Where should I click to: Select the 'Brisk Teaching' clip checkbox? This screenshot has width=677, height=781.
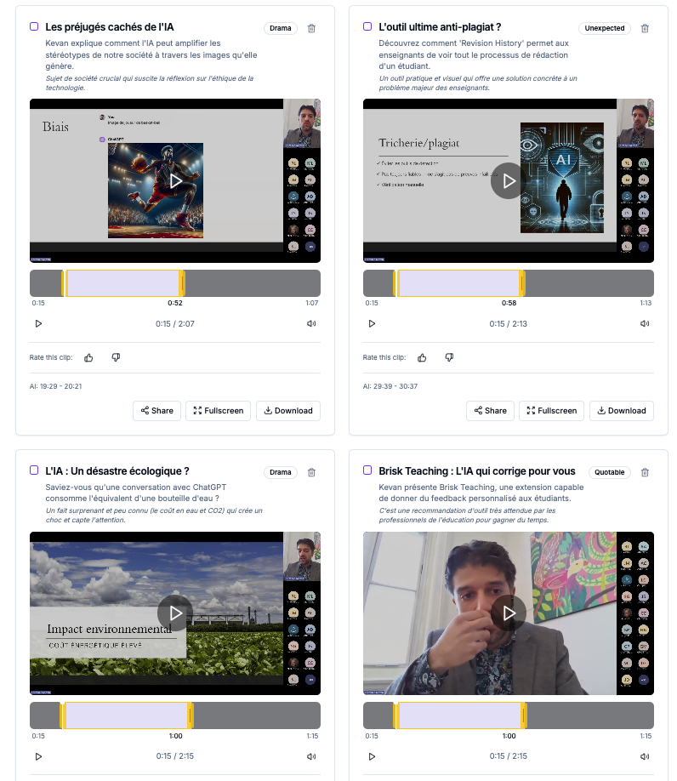coord(367,470)
